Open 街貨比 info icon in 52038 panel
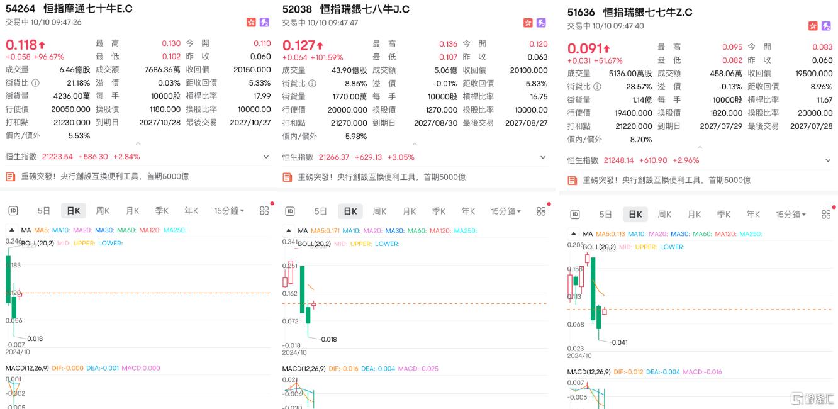The height and width of the screenshot is (409, 838). click(x=312, y=83)
